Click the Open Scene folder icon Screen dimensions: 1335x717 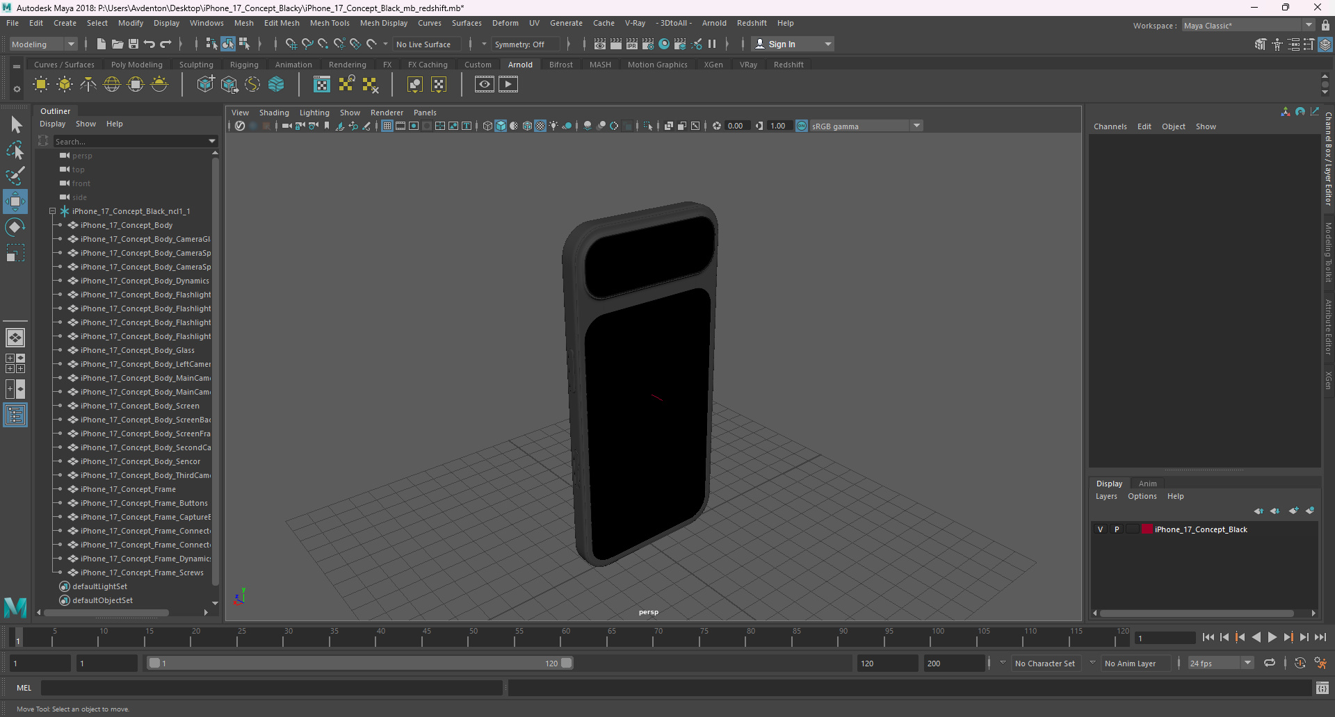click(118, 44)
